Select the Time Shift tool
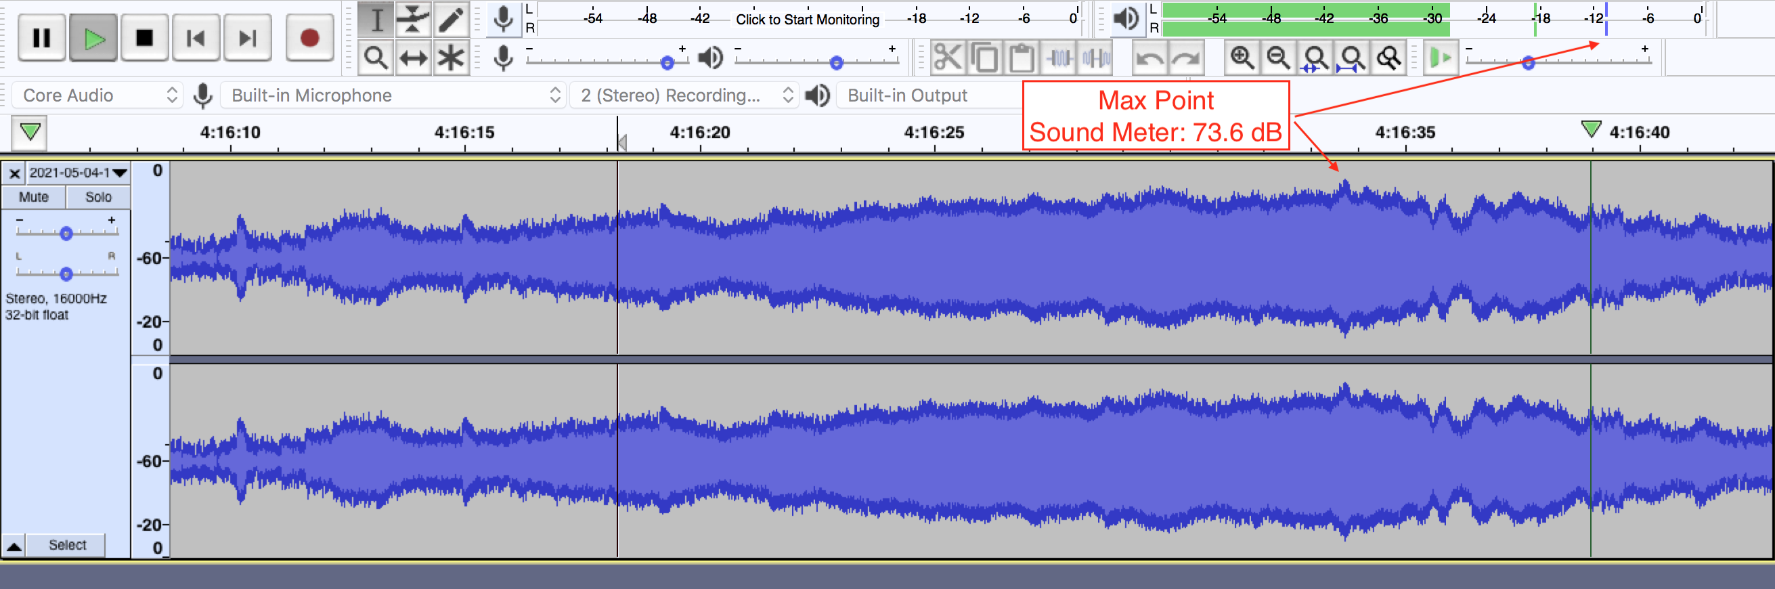Viewport: 1775px width, 589px height. click(x=414, y=57)
